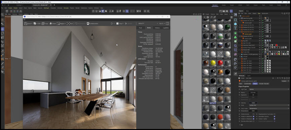The height and width of the screenshot is (130, 291).
Task: Toggle the side panel icon in the VFB
Action: [167, 24]
